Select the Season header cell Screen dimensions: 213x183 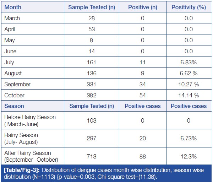(15, 106)
